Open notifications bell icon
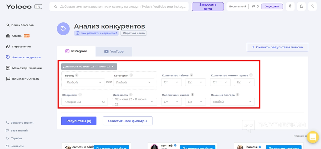Viewport: 321px width, 149px height. (x=301, y=7)
